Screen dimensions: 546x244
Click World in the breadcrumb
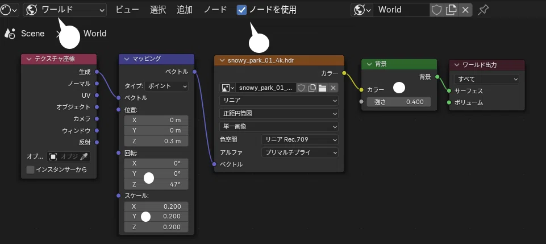point(95,34)
